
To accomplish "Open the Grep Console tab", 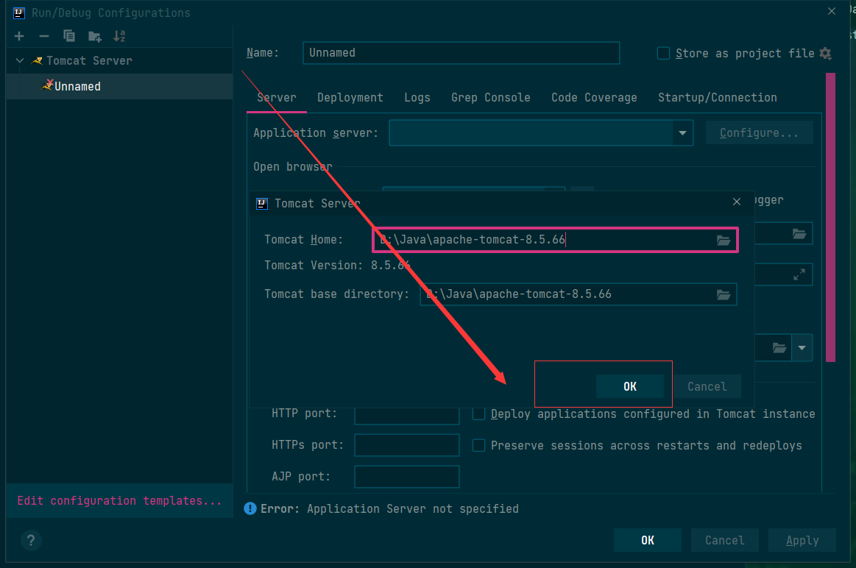I will point(491,98).
